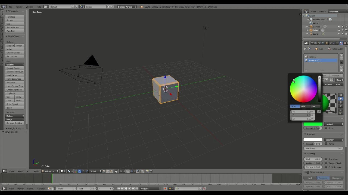Screen dimensions: 348x195
Task: Select sphere preview type icon
Action: coord(341,99)
